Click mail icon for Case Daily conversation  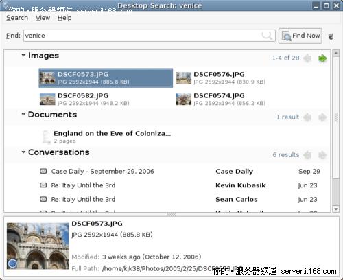pyautogui.click(x=43, y=171)
